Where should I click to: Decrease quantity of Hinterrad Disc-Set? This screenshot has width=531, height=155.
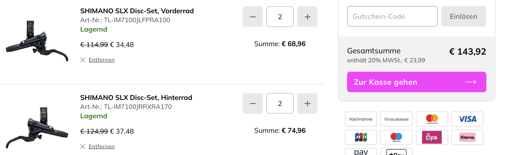253,103
